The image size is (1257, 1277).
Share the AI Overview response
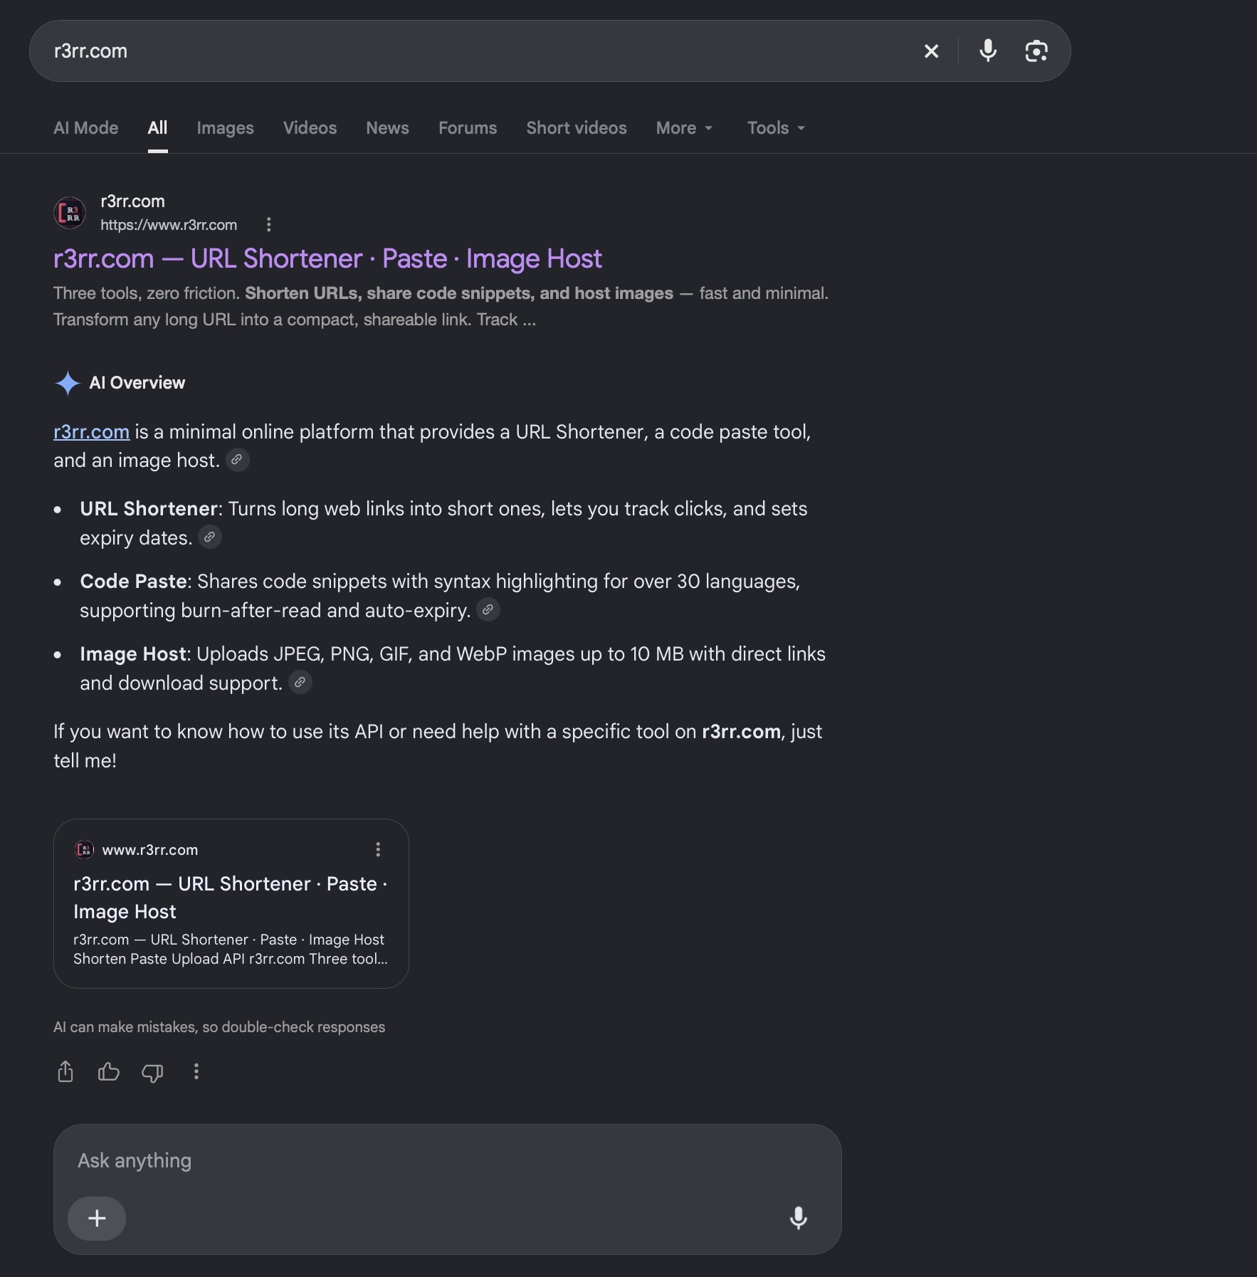tap(65, 1071)
